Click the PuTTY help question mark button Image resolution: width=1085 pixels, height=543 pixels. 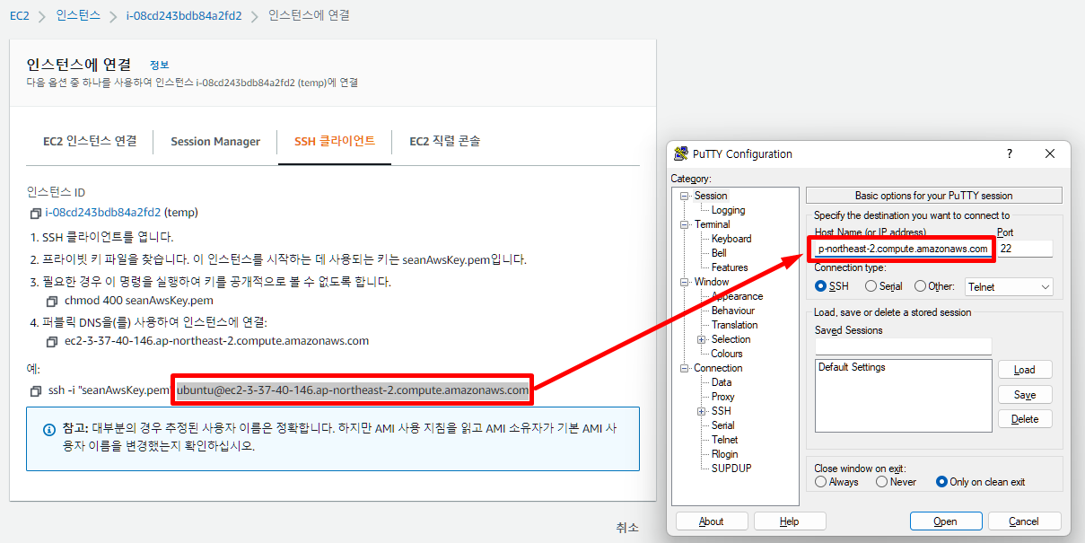pyautogui.click(x=1010, y=153)
